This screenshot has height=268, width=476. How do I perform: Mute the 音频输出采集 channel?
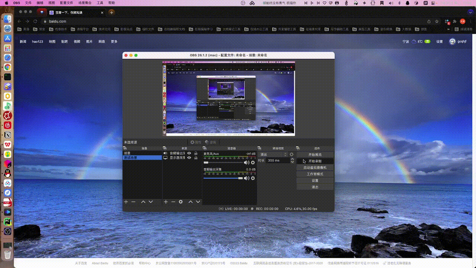click(x=246, y=178)
